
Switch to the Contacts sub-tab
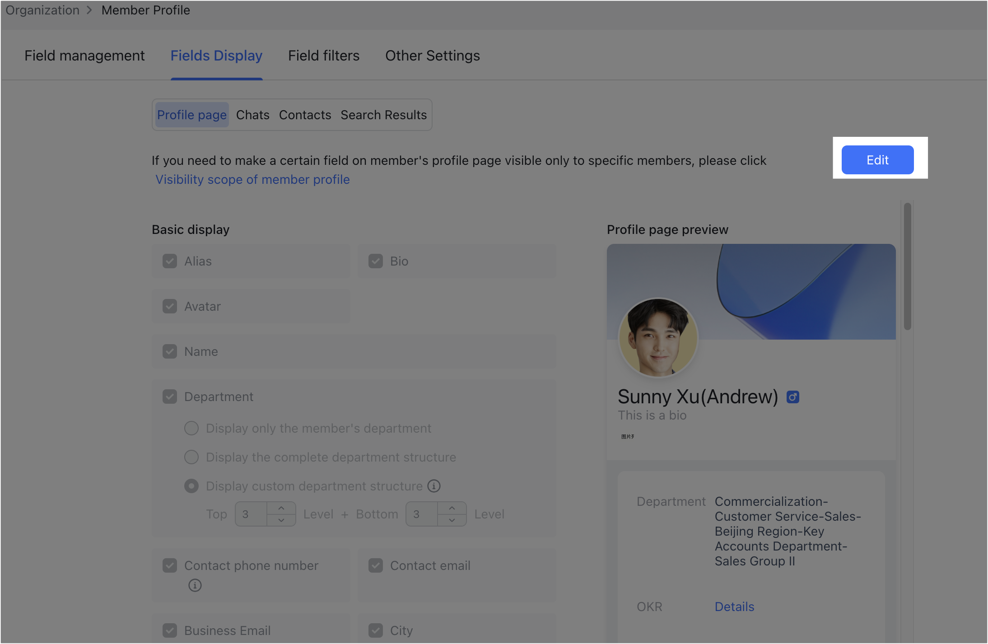coord(305,115)
